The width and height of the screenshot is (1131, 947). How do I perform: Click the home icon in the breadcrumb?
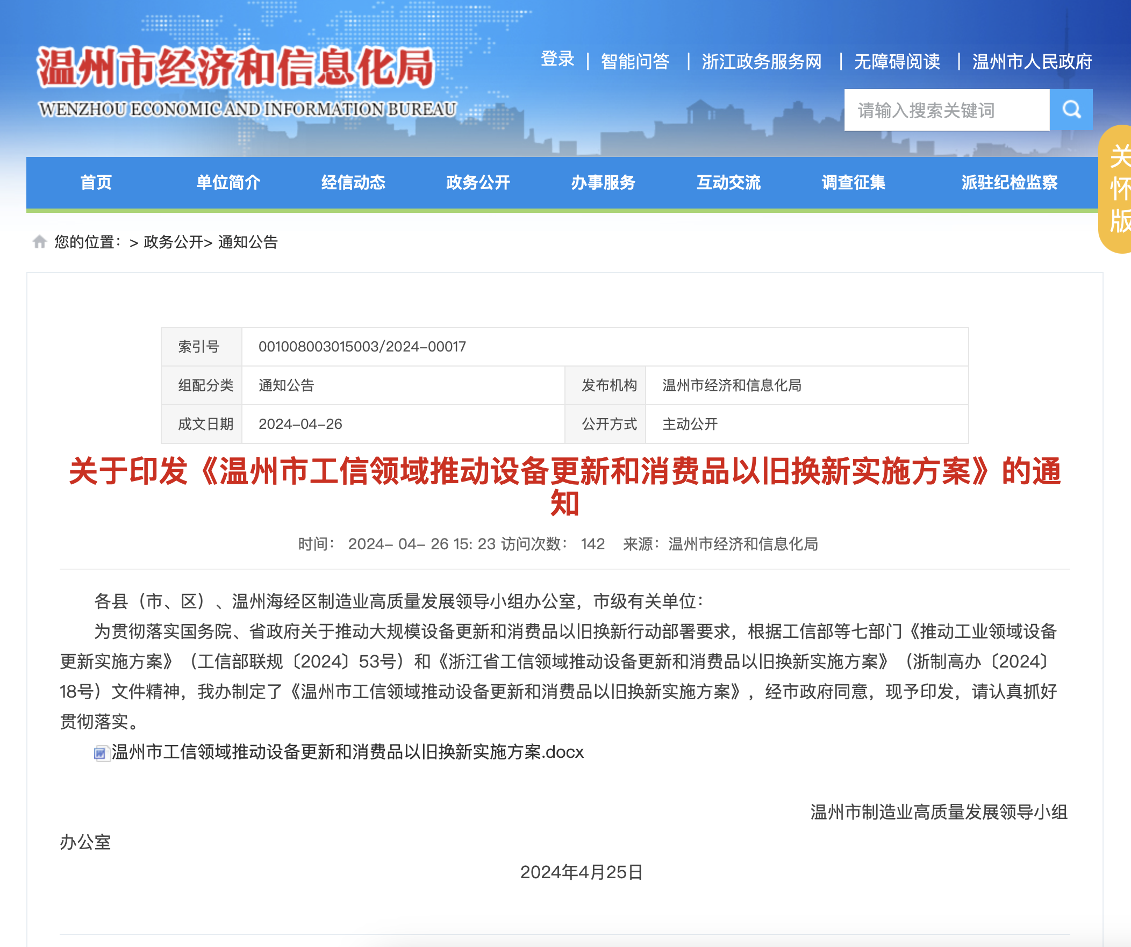(40, 242)
